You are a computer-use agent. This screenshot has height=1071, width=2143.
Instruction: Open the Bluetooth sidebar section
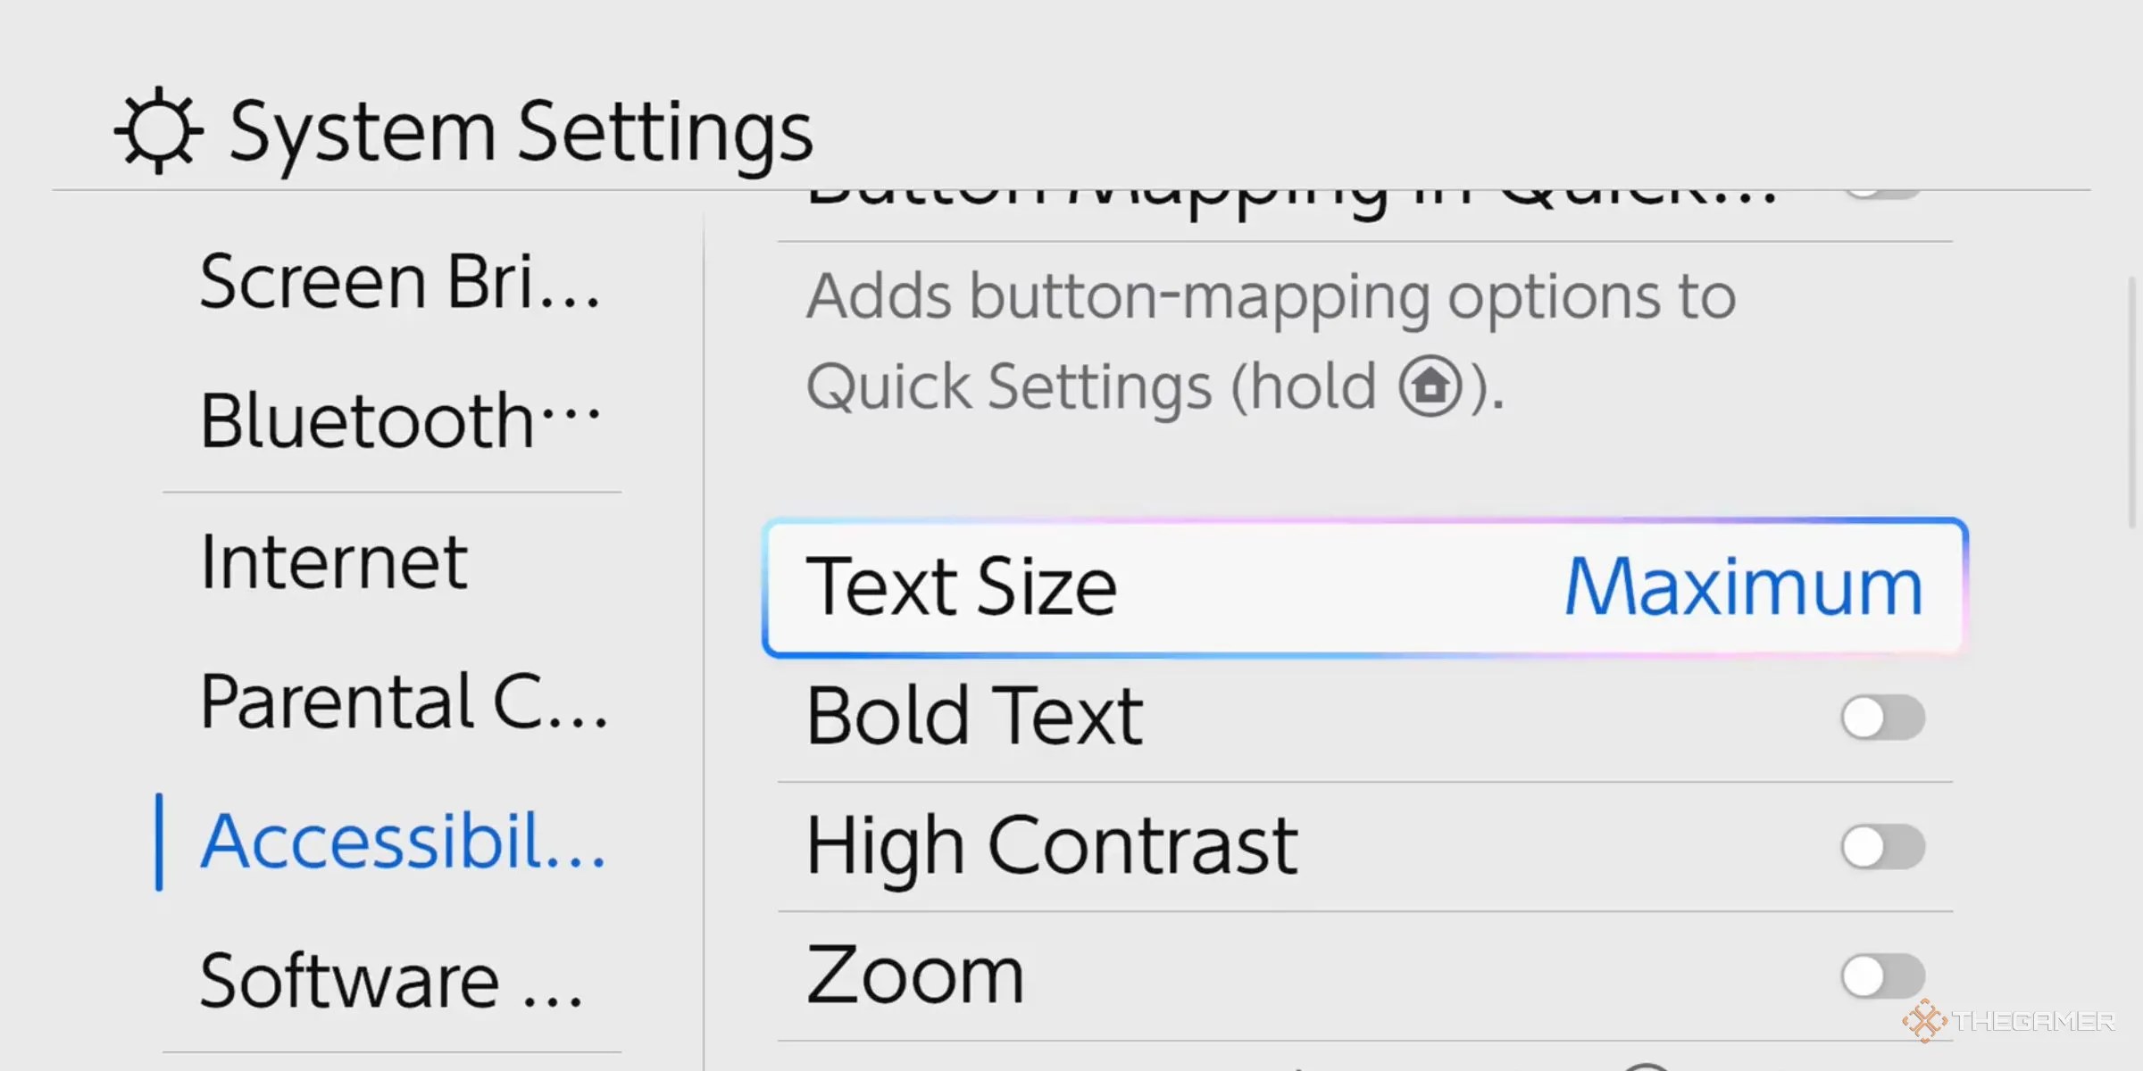[399, 420]
